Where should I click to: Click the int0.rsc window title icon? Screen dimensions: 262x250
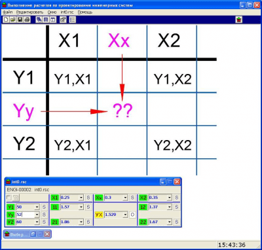pos(9,182)
